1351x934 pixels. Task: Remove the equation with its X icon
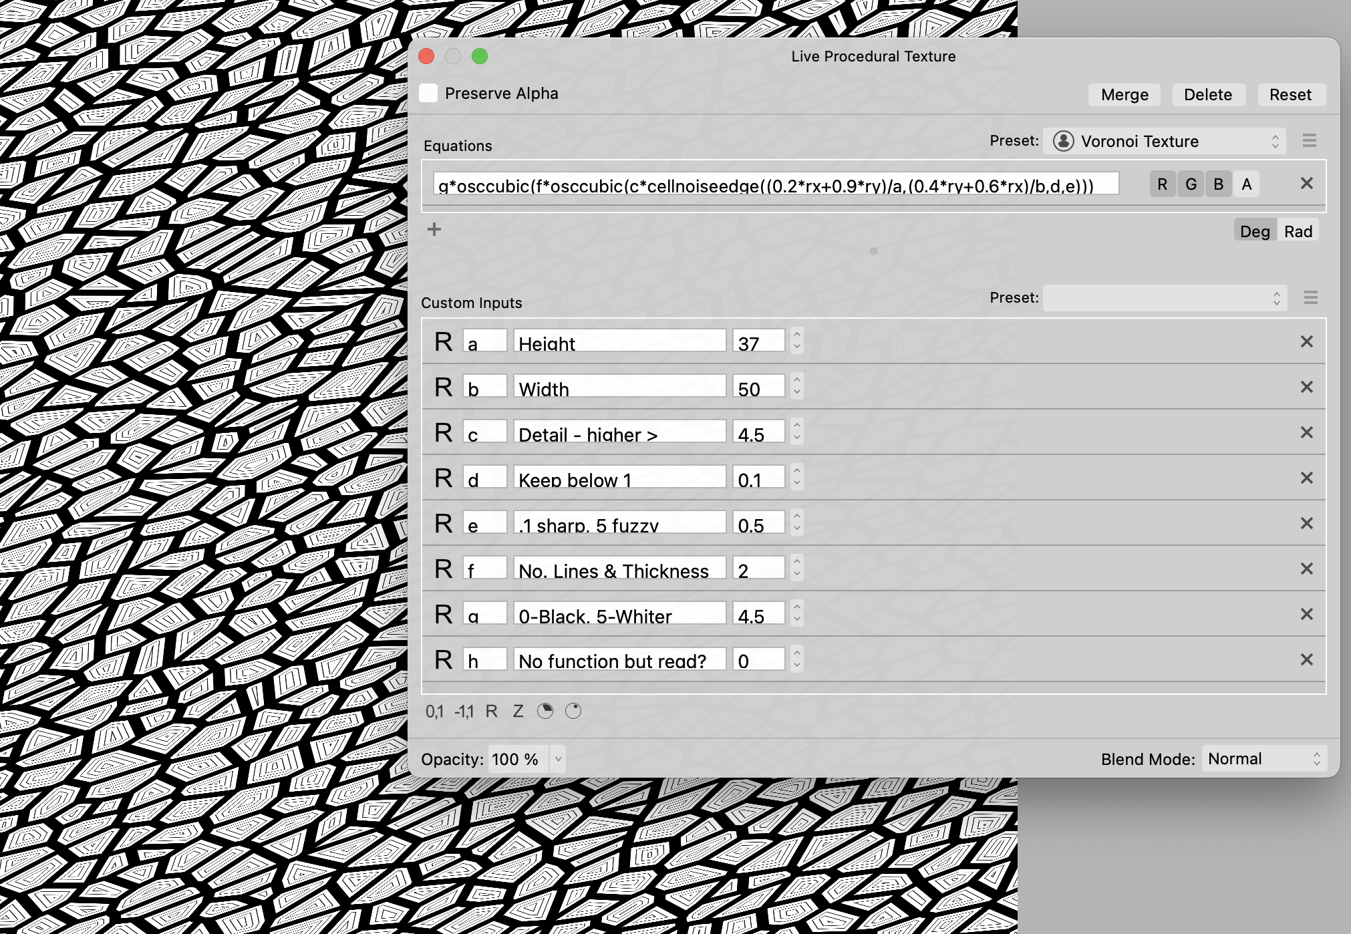coord(1307,183)
